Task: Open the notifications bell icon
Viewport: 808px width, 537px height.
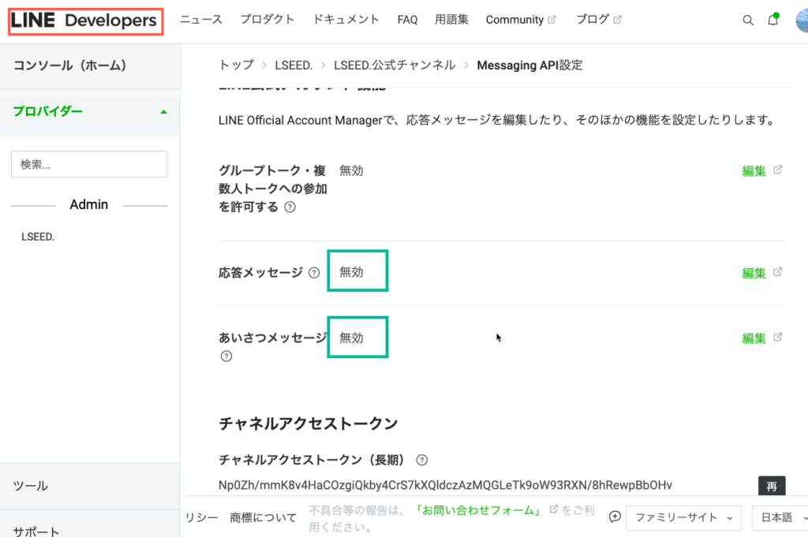Action: (x=773, y=21)
